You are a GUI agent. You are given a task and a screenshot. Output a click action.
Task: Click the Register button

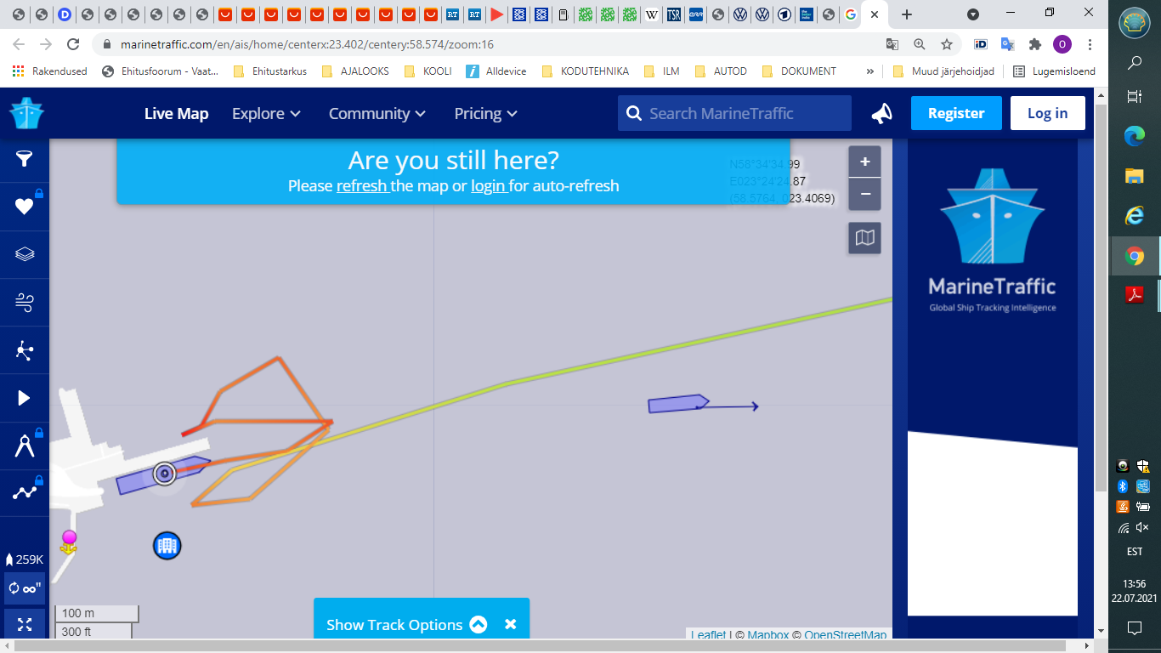[x=955, y=113]
